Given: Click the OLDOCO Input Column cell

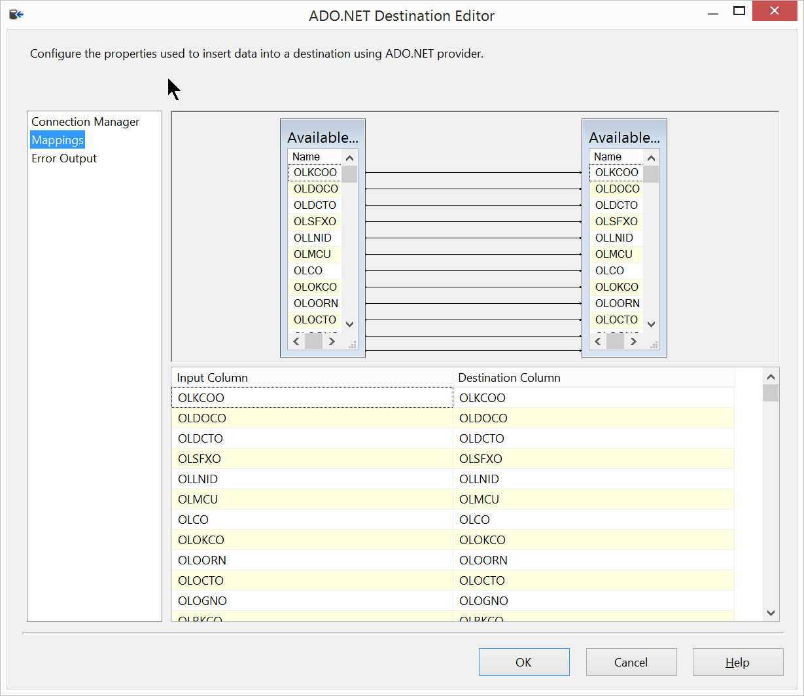Looking at the screenshot, I should click(312, 418).
